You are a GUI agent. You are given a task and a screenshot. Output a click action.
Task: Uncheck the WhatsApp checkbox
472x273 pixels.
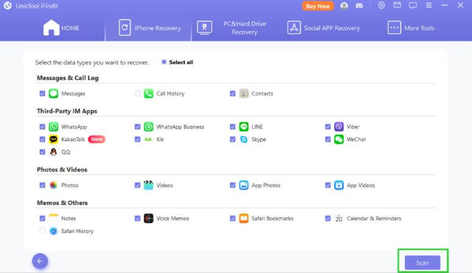pyautogui.click(x=42, y=127)
